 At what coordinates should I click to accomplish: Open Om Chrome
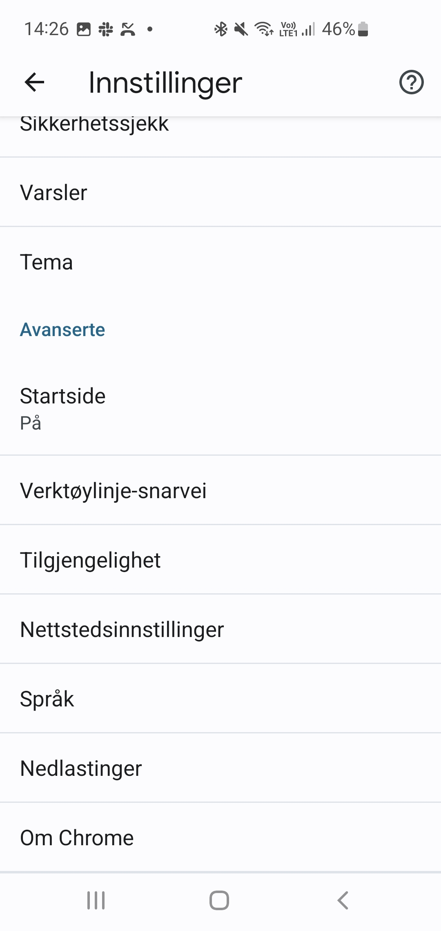click(x=220, y=837)
